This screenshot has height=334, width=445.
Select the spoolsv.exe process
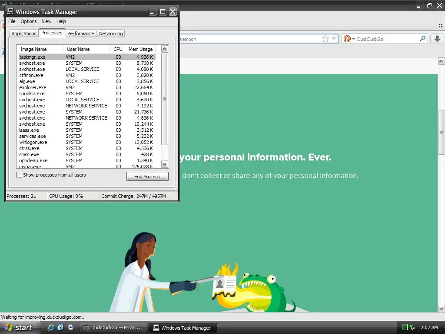tap(87, 94)
